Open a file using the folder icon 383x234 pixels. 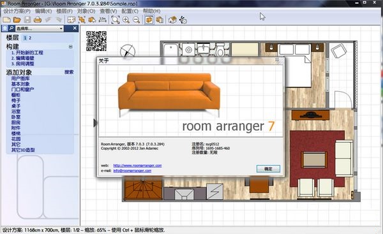point(17,20)
